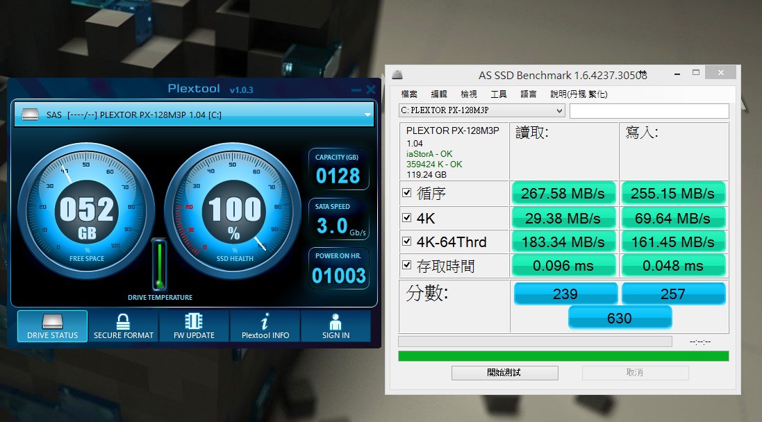Click the 69.64 MB/s 4K write result
The width and height of the screenshot is (762, 422).
(x=673, y=218)
